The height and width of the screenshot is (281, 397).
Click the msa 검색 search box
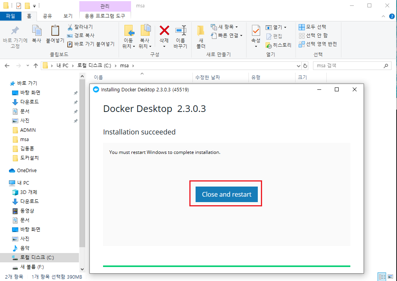tap(352, 66)
